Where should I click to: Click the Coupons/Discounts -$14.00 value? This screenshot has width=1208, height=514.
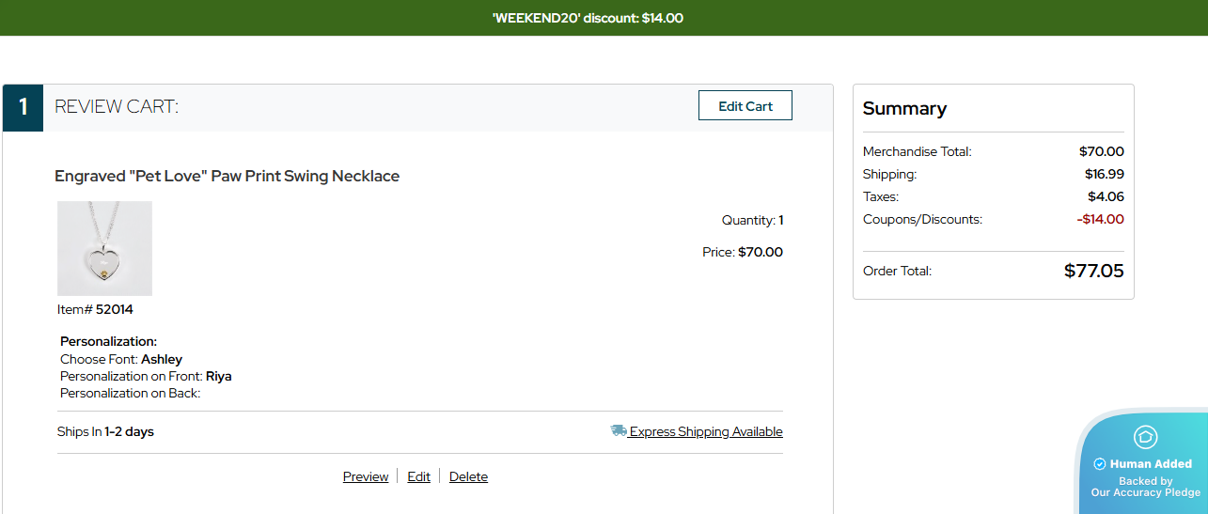1100,220
